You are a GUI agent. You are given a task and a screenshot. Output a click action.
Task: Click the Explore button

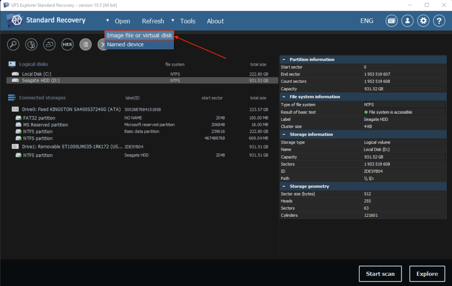click(x=427, y=274)
